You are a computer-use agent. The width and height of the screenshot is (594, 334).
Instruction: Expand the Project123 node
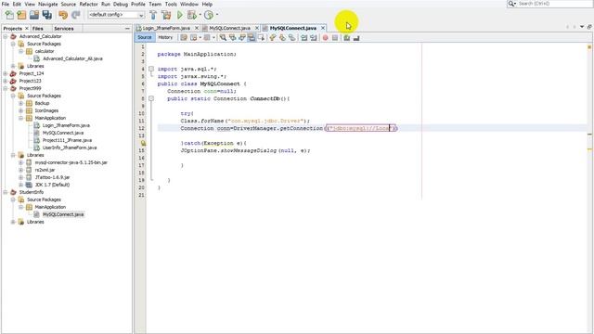tap(6, 81)
